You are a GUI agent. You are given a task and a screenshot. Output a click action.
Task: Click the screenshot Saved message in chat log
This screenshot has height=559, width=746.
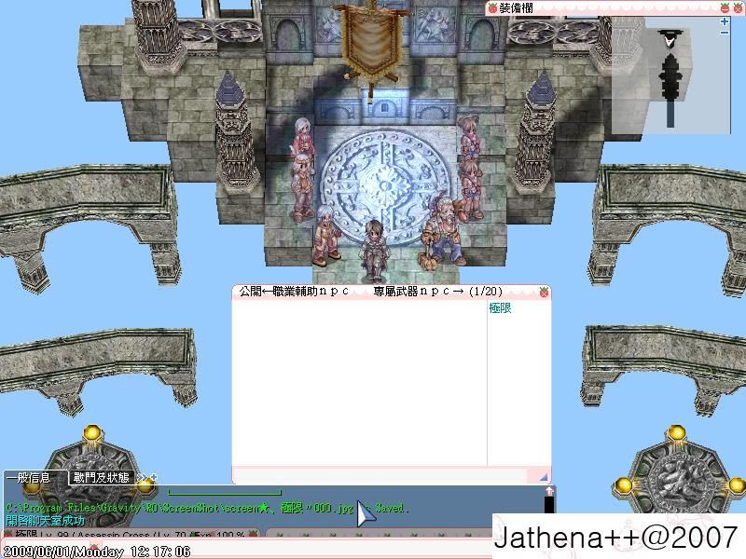(205, 508)
